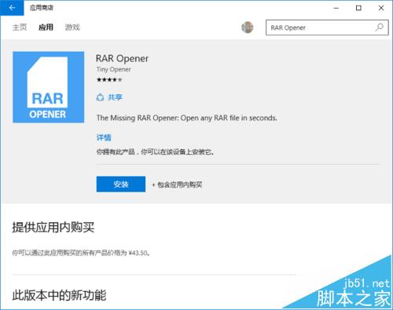The width and height of the screenshot is (393, 310).
Task: Open the 主页 tab
Action: 20,27
